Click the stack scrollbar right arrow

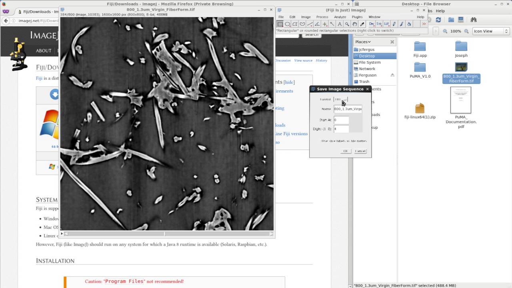271,234
